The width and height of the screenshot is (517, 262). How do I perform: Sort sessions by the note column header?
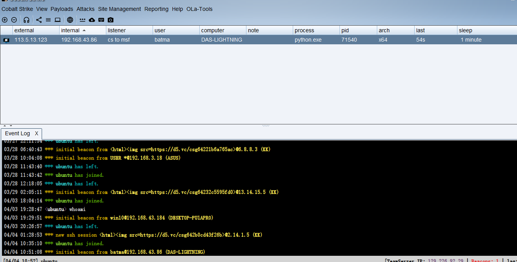tap(269, 30)
